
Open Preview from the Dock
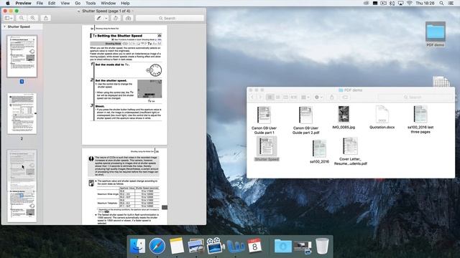[x=196, y=246]
